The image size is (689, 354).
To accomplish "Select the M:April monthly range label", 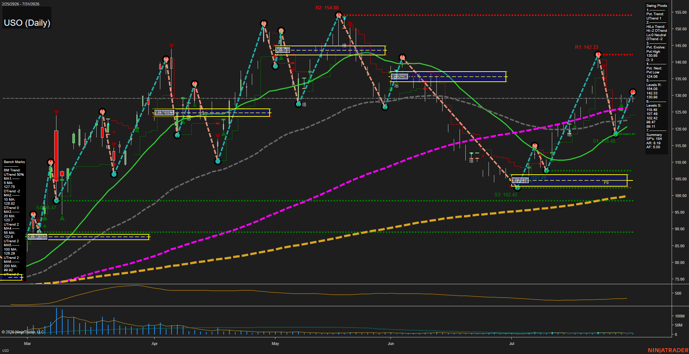I will pos(164,112).
